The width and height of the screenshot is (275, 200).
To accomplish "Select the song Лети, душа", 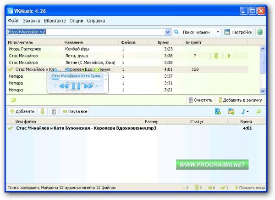I will pyautogui.click(x=77, y=56).
